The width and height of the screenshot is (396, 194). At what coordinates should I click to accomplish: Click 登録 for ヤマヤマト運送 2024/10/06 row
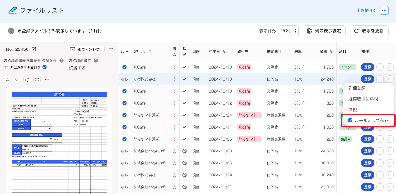coord(368,139)
